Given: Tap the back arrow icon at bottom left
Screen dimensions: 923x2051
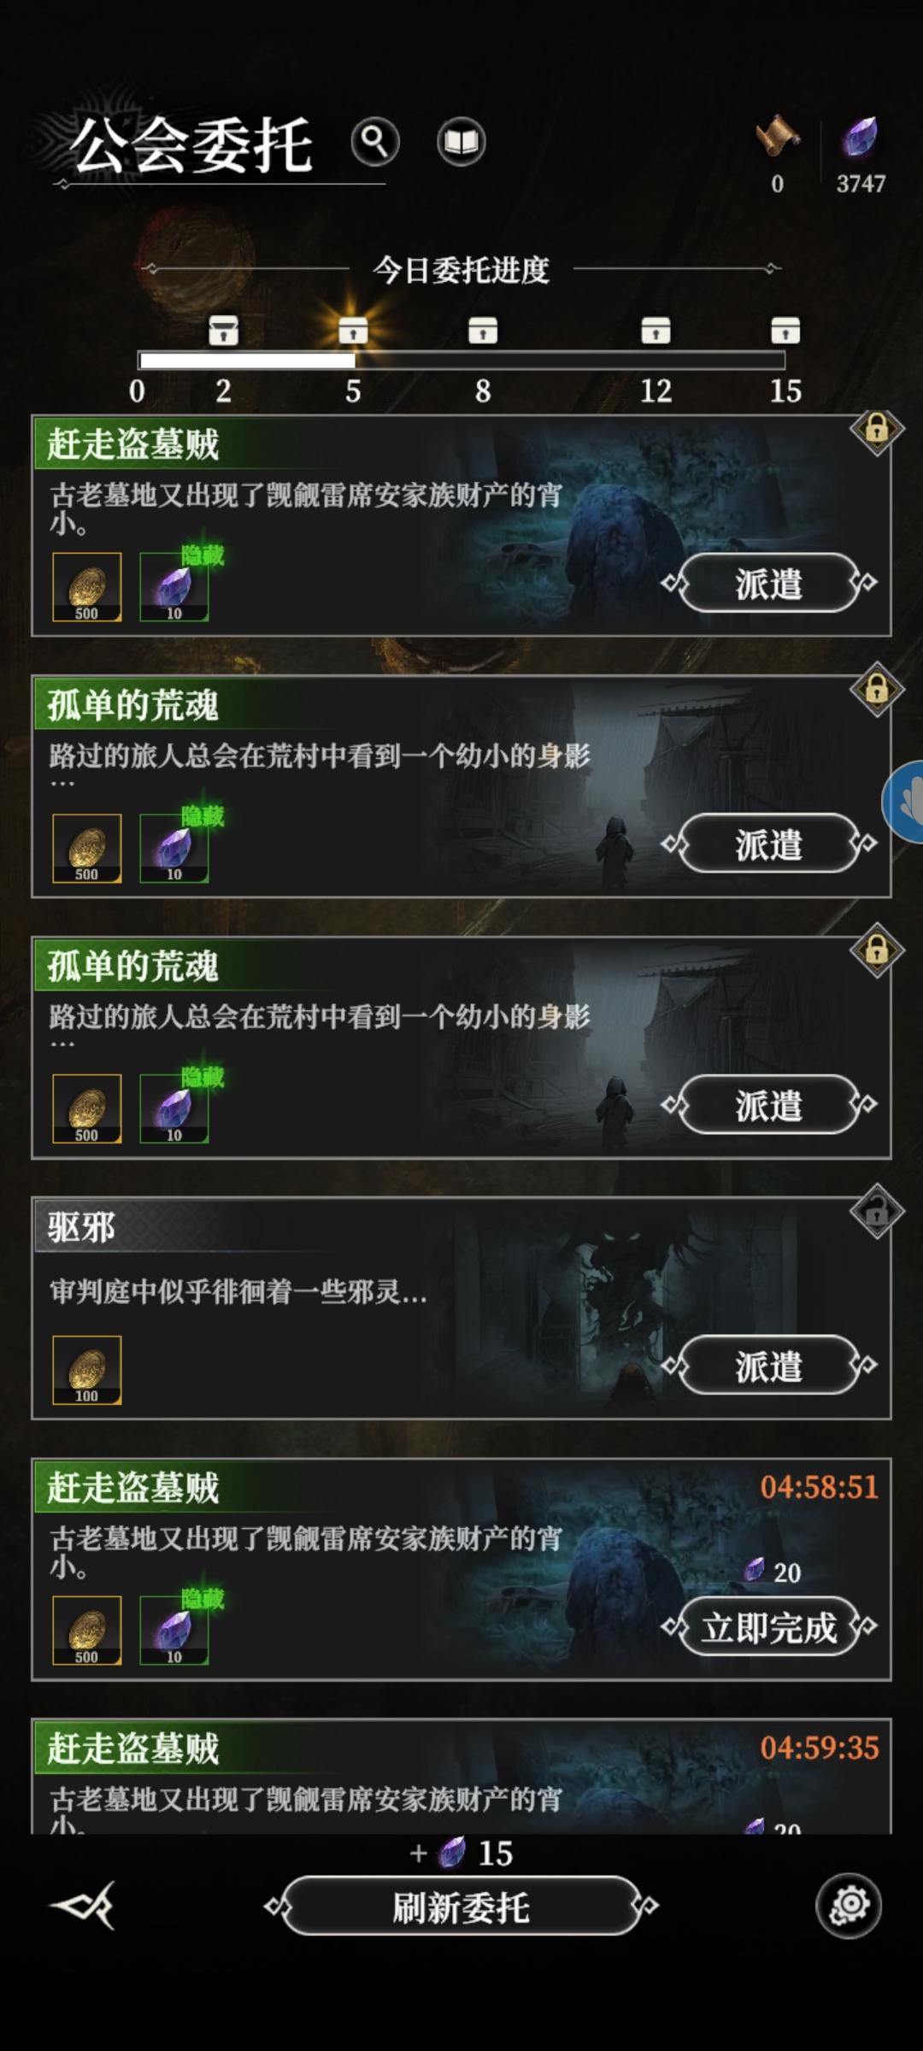Looking at the screenshot, I should 83,1905.
